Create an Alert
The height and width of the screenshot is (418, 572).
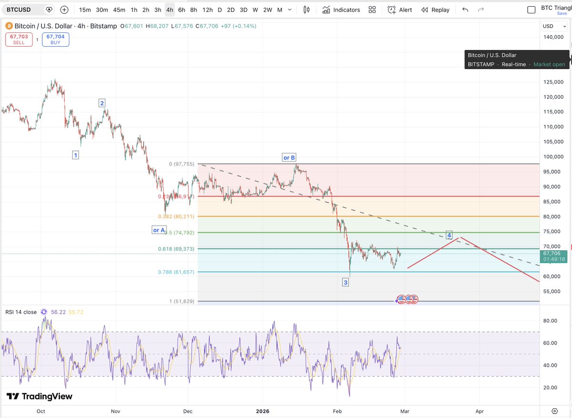tap(400, 10)
